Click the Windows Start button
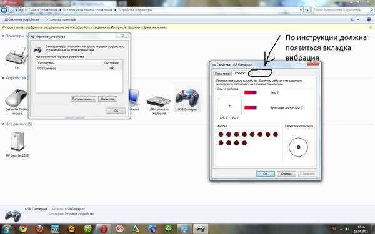The width and height of the screenshot is (375, 234). point(7,229)
